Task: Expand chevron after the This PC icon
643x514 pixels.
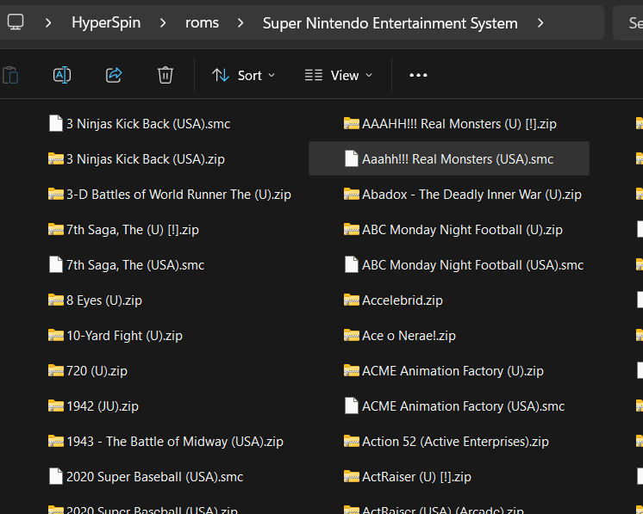Action: point(48,23)
